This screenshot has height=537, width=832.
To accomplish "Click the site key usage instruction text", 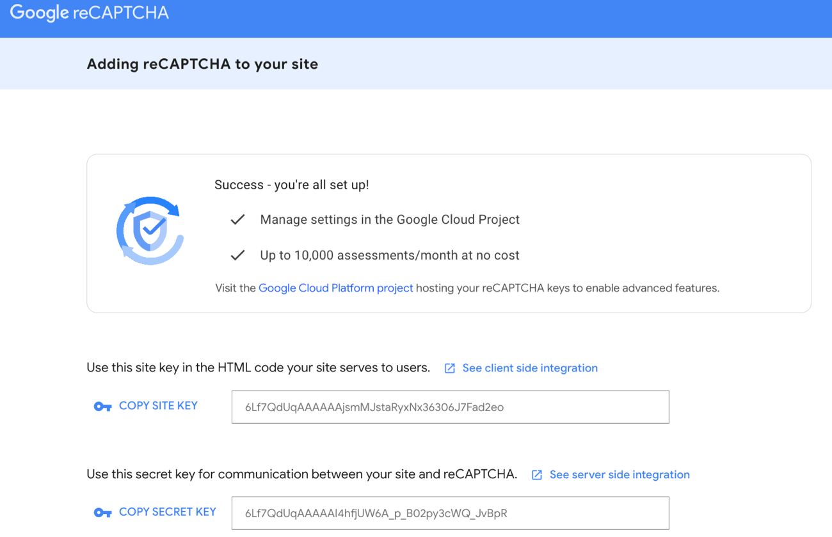I will (259, 368).
